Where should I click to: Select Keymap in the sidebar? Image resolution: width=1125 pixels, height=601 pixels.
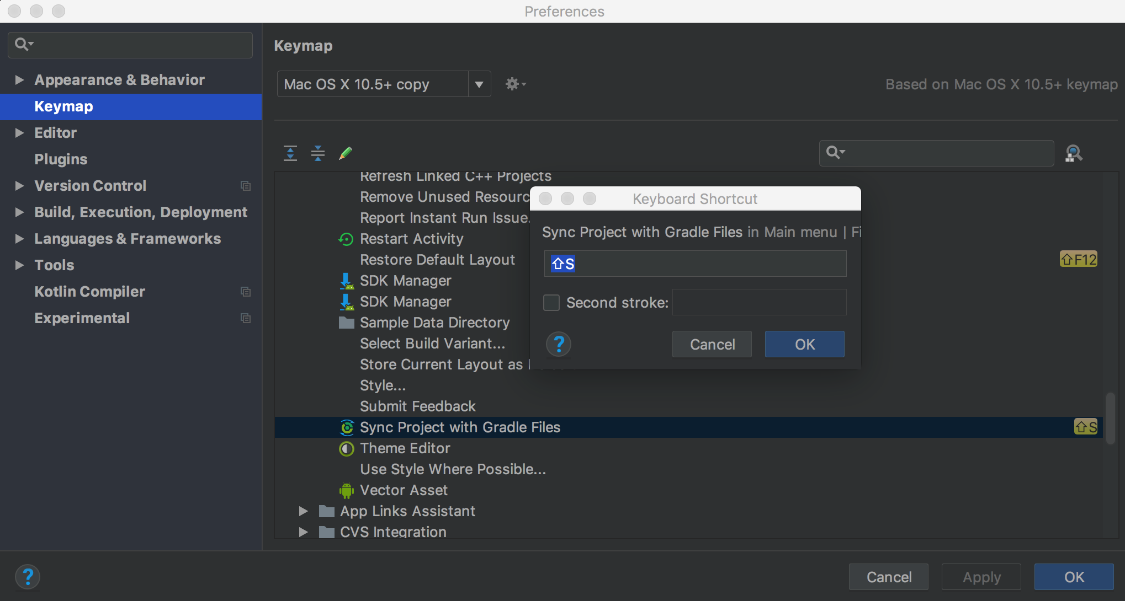point(131,106)
